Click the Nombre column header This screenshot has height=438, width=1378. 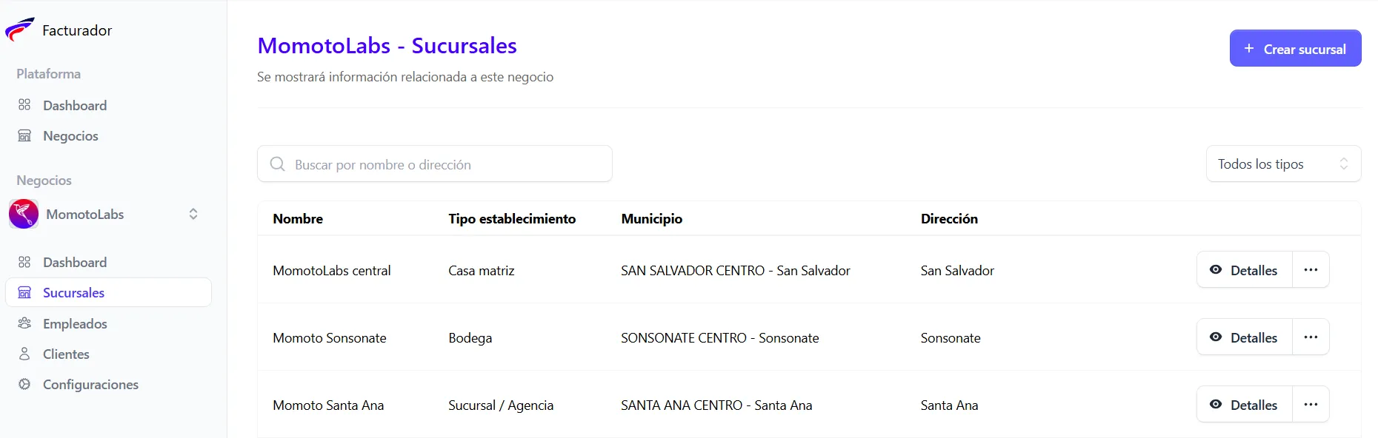pos(297,218)
